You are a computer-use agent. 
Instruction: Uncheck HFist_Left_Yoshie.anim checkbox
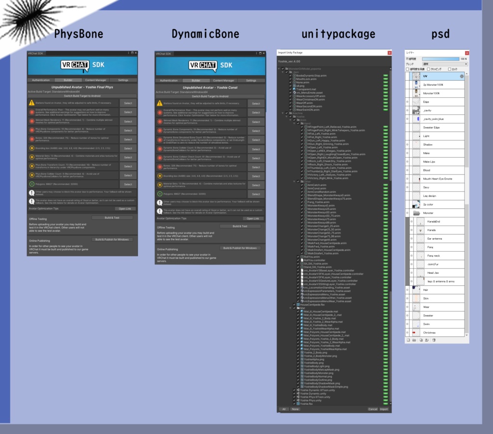coord(302,134)
